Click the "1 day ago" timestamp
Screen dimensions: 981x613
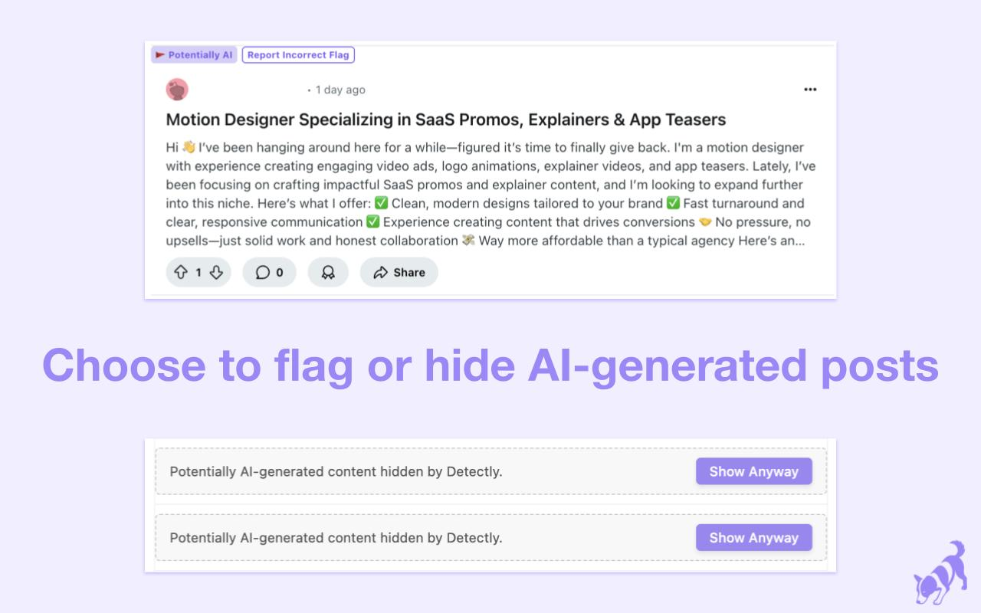pos(340,90)
